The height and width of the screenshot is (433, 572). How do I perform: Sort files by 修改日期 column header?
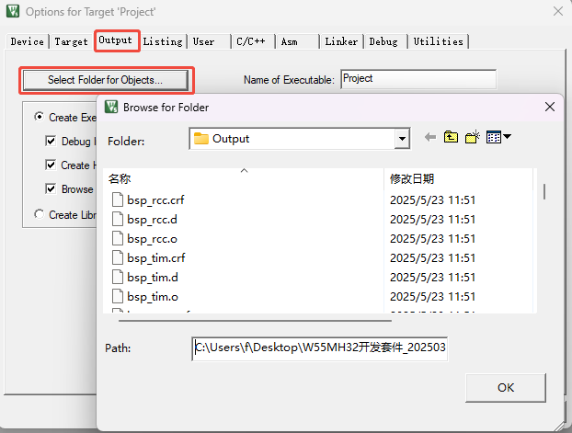click(412, 179)
